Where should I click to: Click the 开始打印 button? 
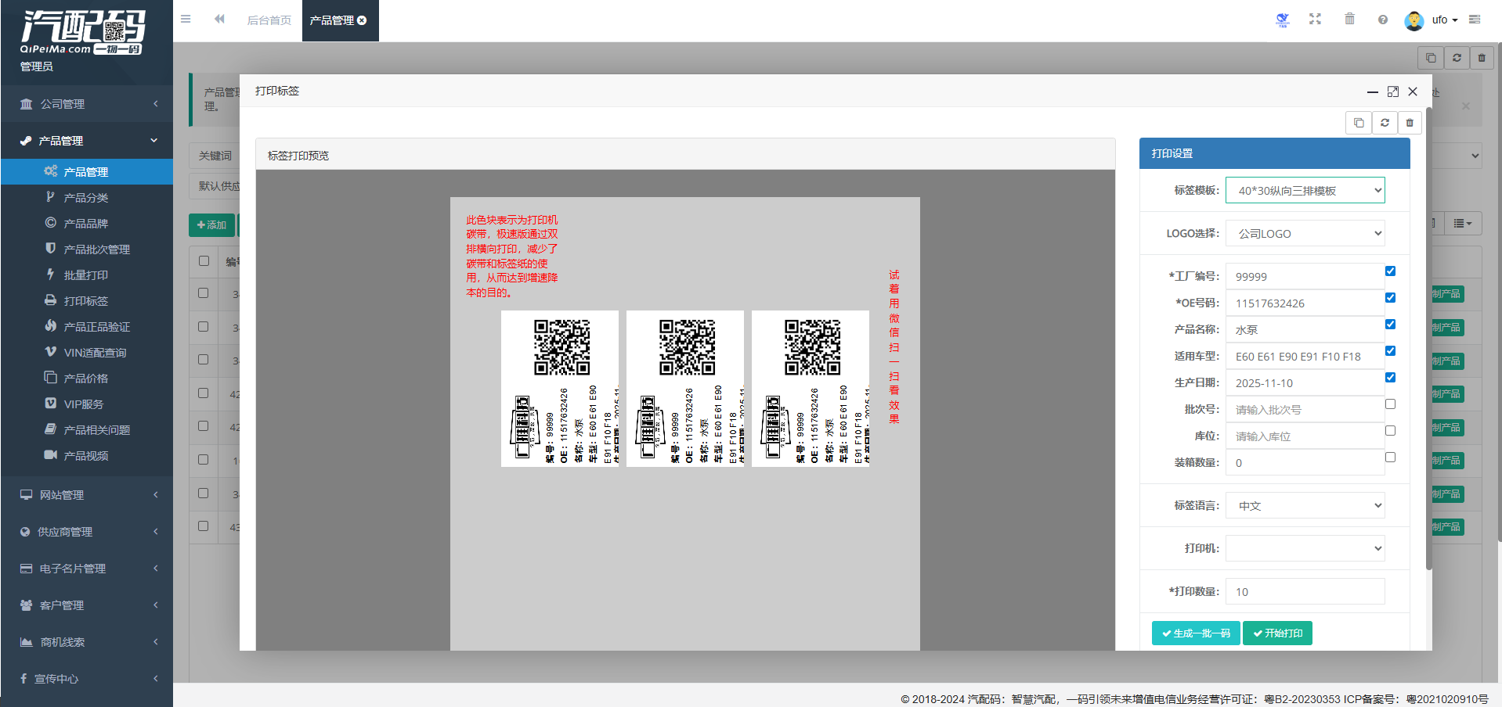(1277, 633)
